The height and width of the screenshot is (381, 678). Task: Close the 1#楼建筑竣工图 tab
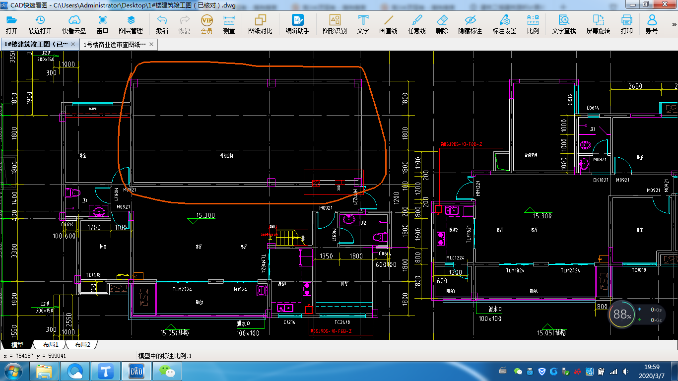tap(73, 44)
